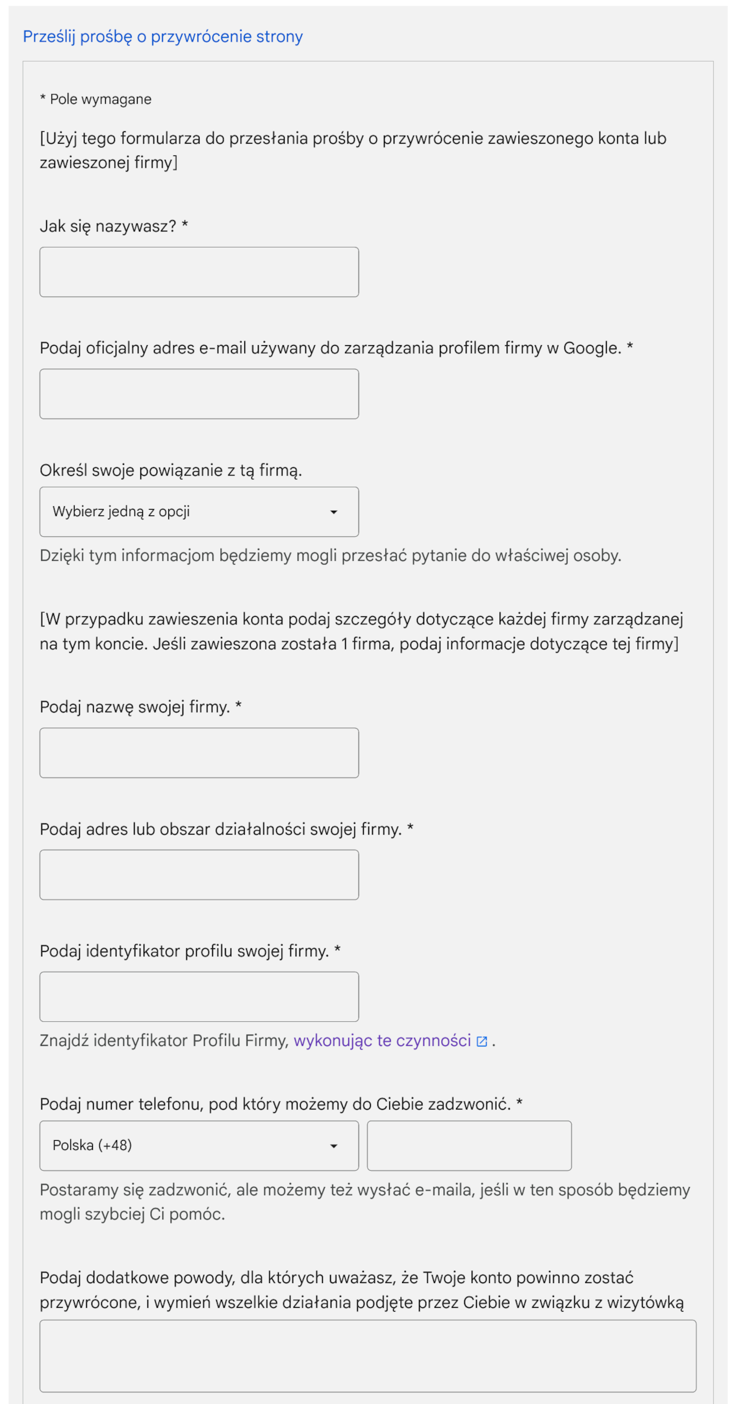Focus the business address or area field
This screenshot has width=738, height=1404.
[199, 874]
